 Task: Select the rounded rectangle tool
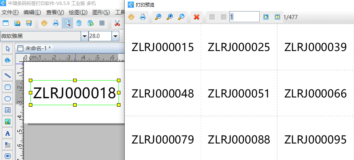[7, 87]
